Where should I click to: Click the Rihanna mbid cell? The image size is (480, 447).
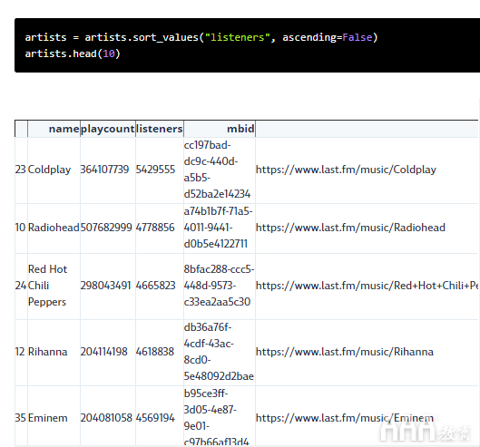tap(219, 352)
